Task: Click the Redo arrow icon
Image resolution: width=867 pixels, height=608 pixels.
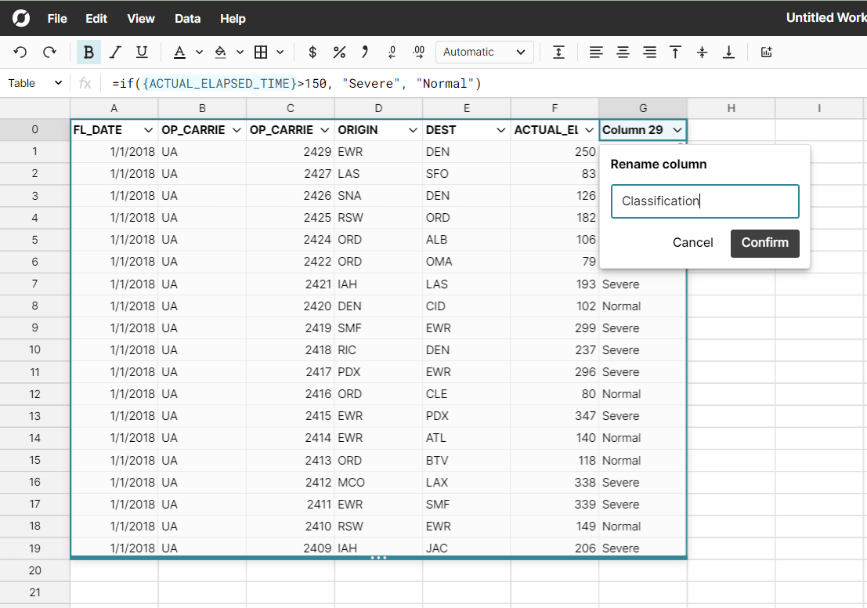Action: click(x=49, y=52)
